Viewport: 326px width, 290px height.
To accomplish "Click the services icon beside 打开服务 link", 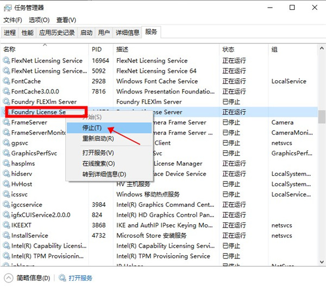I will pyautogui.click(x=62, y=278).
